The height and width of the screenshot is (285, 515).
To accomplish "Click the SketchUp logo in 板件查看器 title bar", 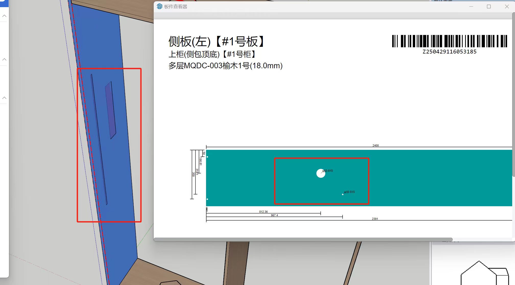I will 159,6.
